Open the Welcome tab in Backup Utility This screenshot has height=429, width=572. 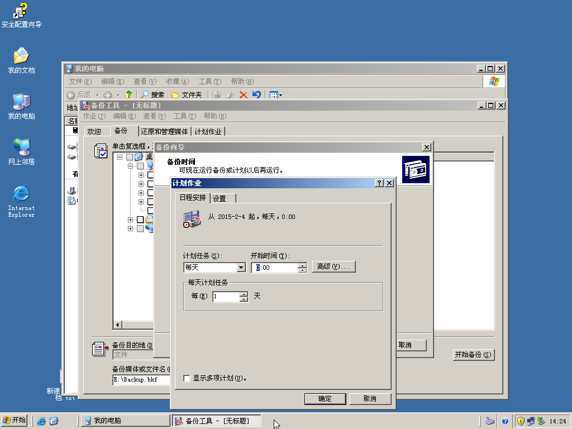pos(94,131)
